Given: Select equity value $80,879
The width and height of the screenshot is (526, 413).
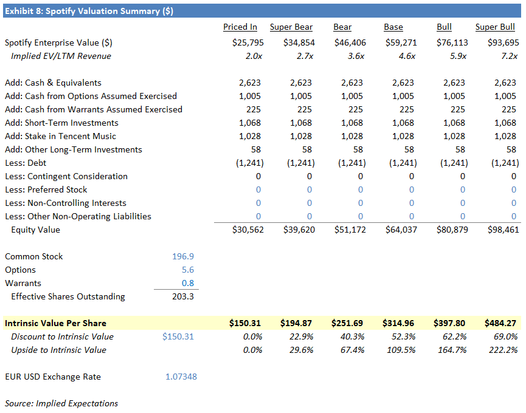Looking at the screenshot, I should tap(452, 230).
